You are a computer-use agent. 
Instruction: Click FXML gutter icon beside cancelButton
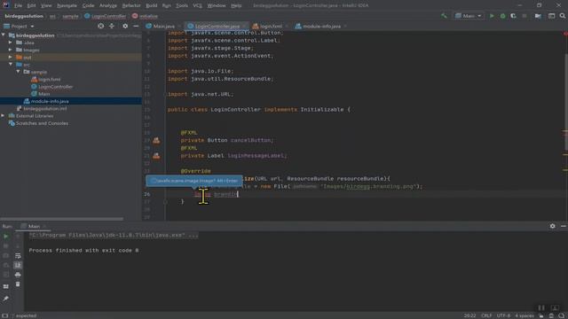pyautogui.click(x=156, y=140)
